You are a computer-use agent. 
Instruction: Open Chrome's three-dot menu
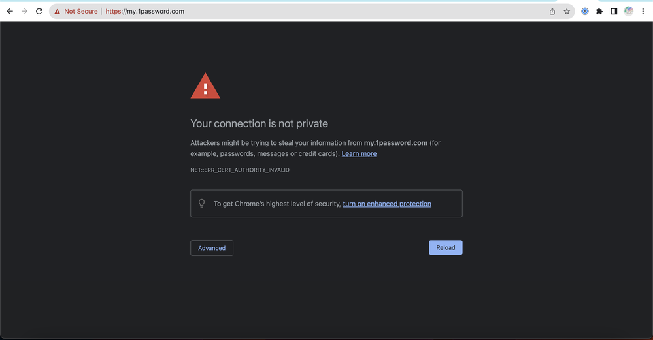pos(643,12)
